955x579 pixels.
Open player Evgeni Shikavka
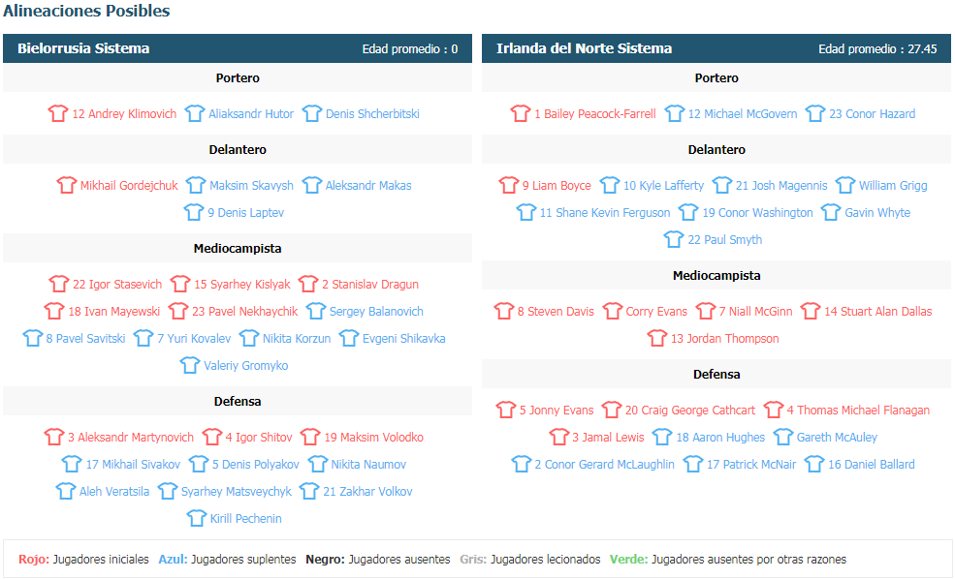click(x=403, y=338)
